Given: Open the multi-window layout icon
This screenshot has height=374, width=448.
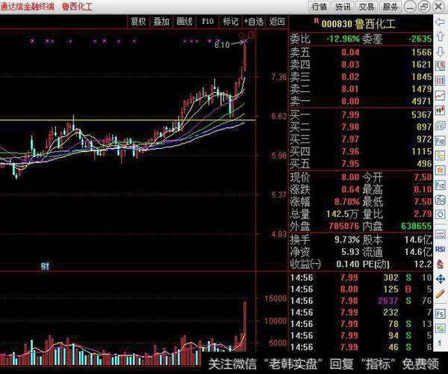Looking at the screenshot, I should coord(440,126).
